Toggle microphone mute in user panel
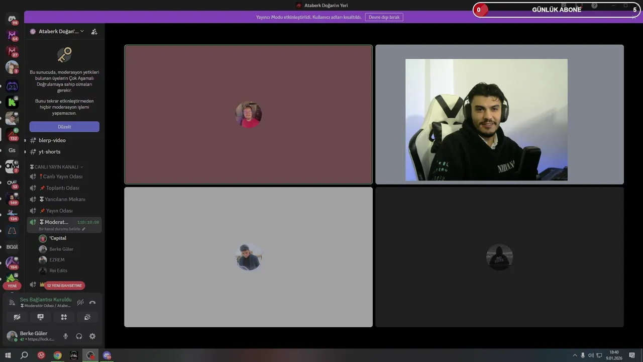The width and height of the screenshot is (643, 362). tap(65, 336)
